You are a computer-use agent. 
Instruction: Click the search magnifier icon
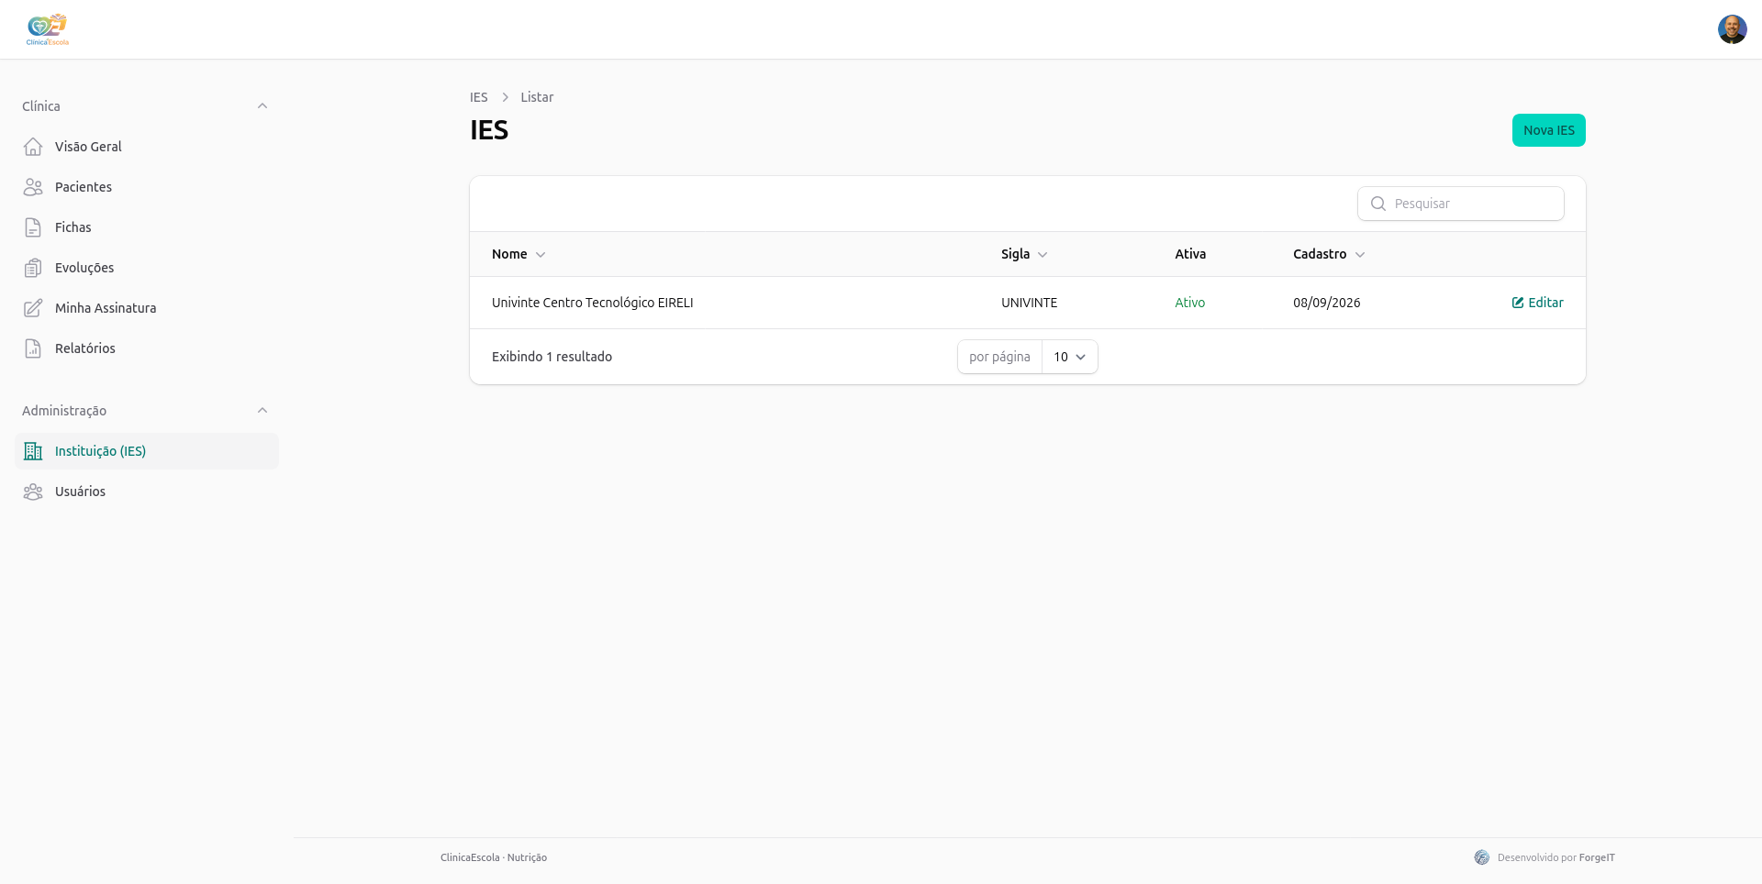[1377, 204]
